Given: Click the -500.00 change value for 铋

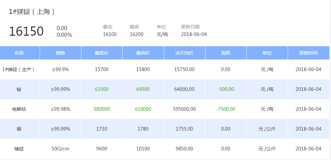Looking at the screenshot, I should 226,89.
